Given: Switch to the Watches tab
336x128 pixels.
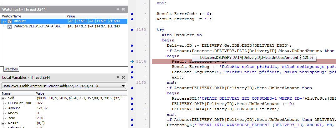Looking at the screenshot, I should [11, 69].
